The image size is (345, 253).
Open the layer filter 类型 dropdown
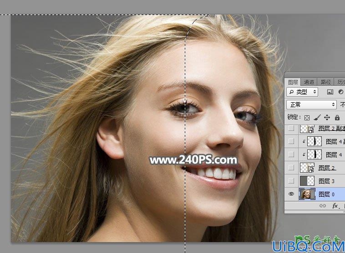click(x=303, y=92)
